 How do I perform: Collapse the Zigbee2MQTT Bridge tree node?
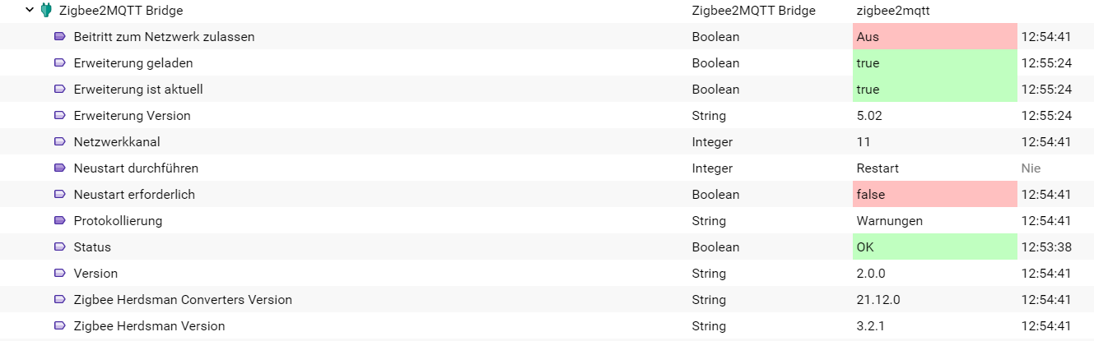[30, 11]
